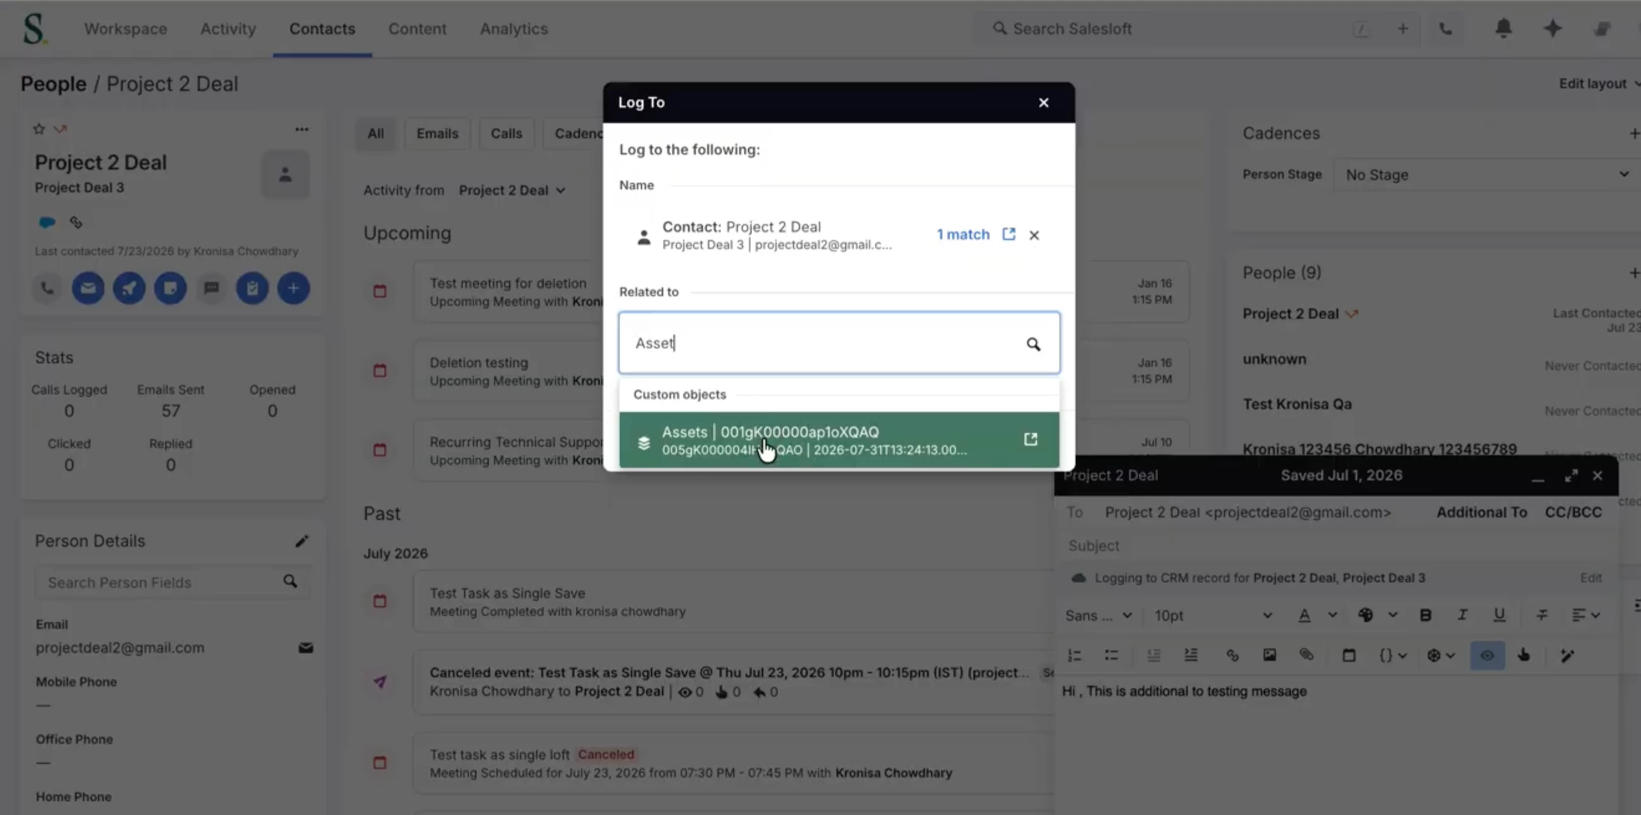Viewport: 1641px width, 815px height.
Task: Open the text alignment dropdown
Action: point(1586,615)
